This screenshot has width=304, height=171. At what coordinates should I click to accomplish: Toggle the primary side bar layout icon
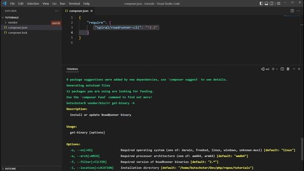[x=261, y=3]
